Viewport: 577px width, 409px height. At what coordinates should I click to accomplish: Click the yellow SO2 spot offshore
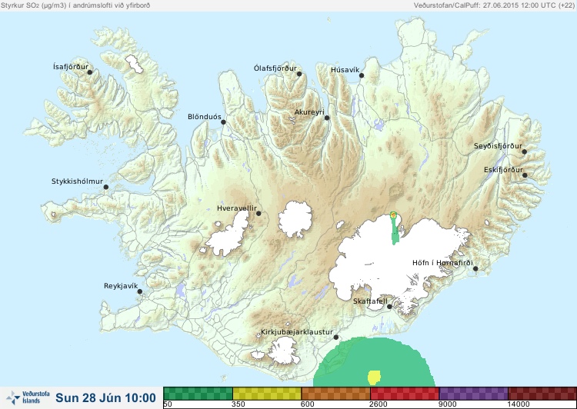tap(374, 377)
